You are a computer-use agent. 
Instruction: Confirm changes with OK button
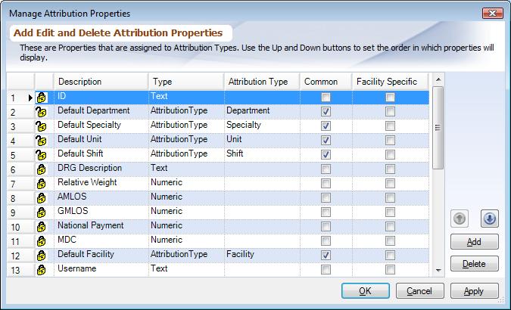[366, 290]
